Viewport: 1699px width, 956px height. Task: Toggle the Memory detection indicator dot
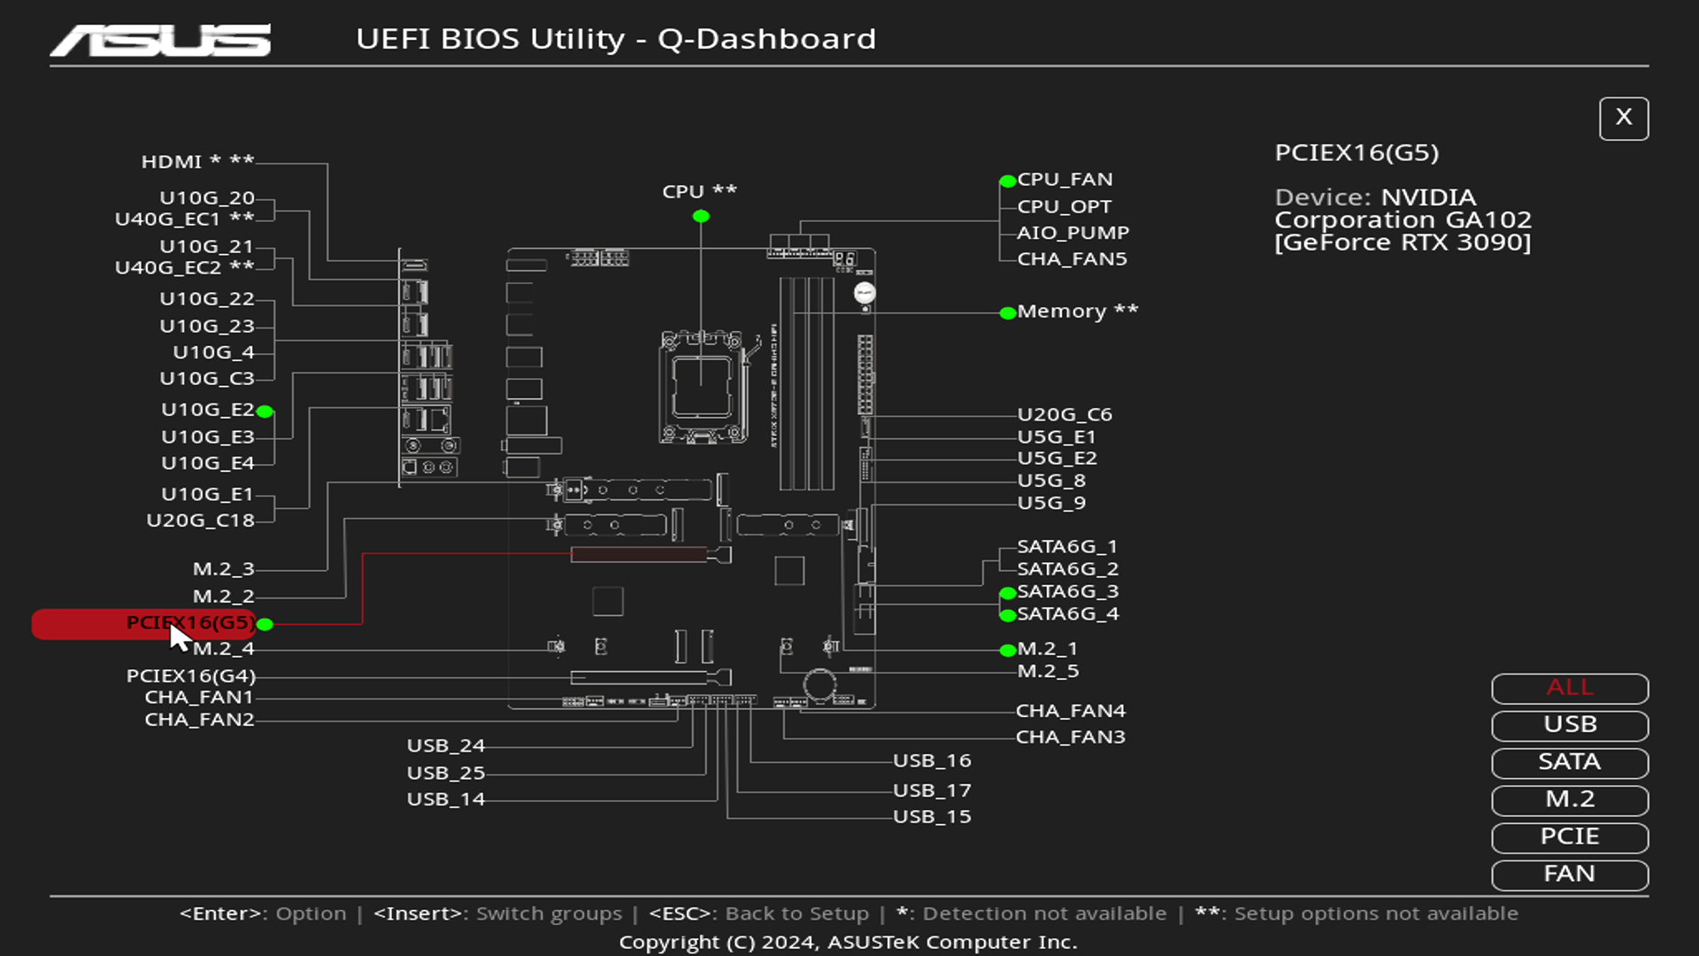[x=1008, y=312]
